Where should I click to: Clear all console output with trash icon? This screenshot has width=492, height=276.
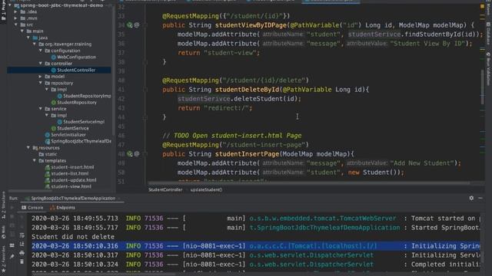click(x=22, y=261)
